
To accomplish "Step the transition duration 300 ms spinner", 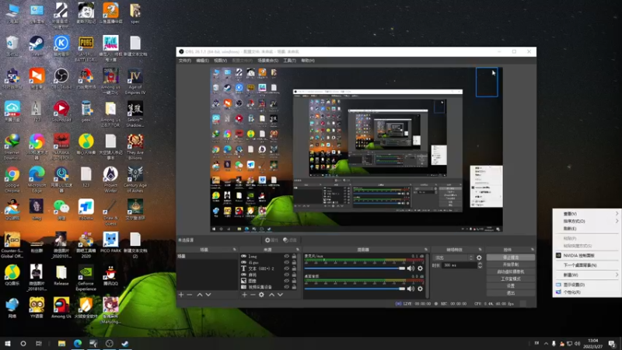I will click(480, 265).
